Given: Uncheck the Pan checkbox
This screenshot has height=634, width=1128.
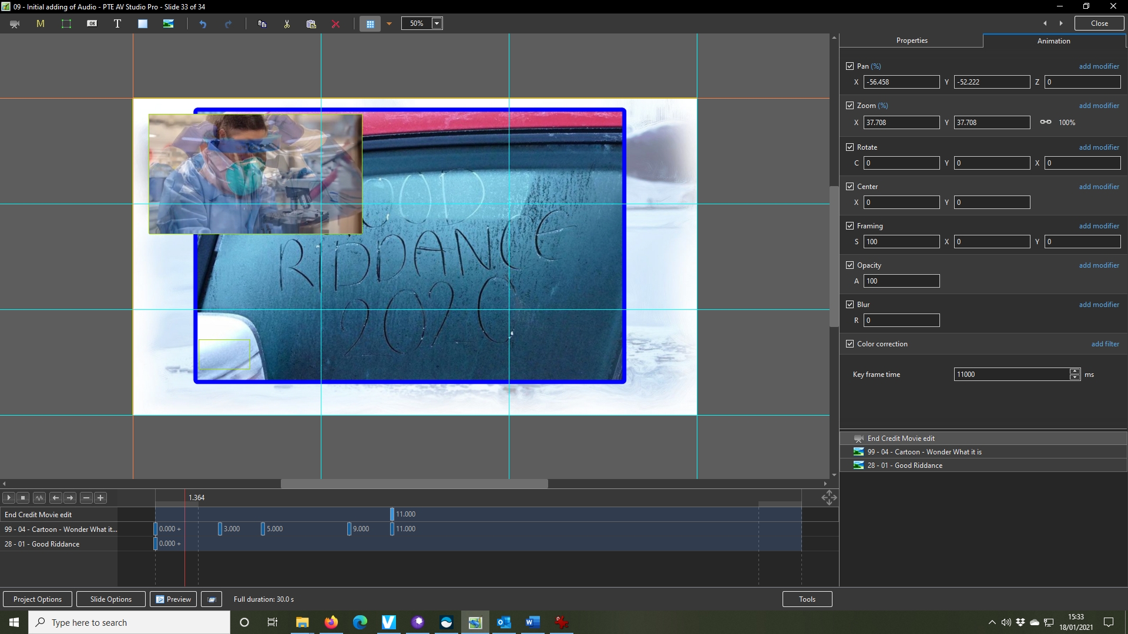Looking at the screenshot, I should [x=850, y=66].
